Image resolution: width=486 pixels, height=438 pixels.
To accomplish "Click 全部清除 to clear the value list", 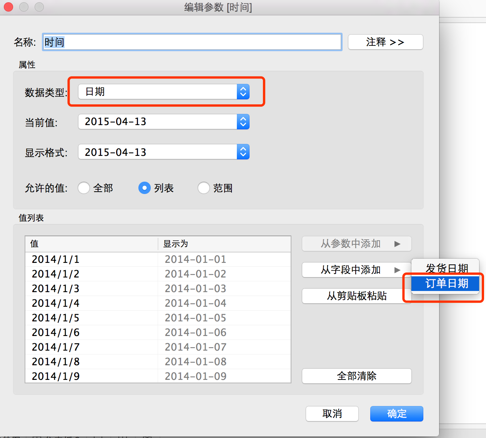I will 357,376.
